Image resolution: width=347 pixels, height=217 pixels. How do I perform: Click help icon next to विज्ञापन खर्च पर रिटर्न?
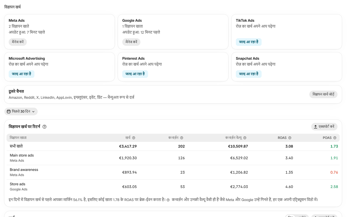click(x=44, y=127)
